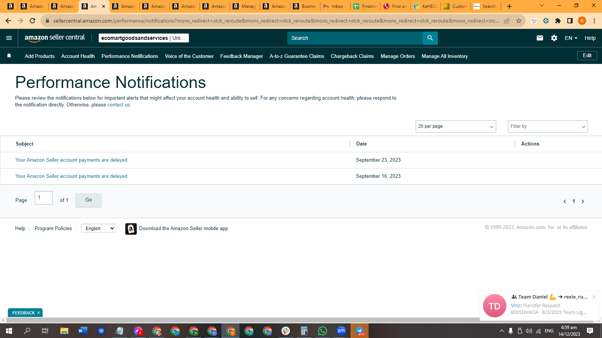This screenshot has width=602, height=338.
Task: Click into the Seller Central search field
Action: 355,38
